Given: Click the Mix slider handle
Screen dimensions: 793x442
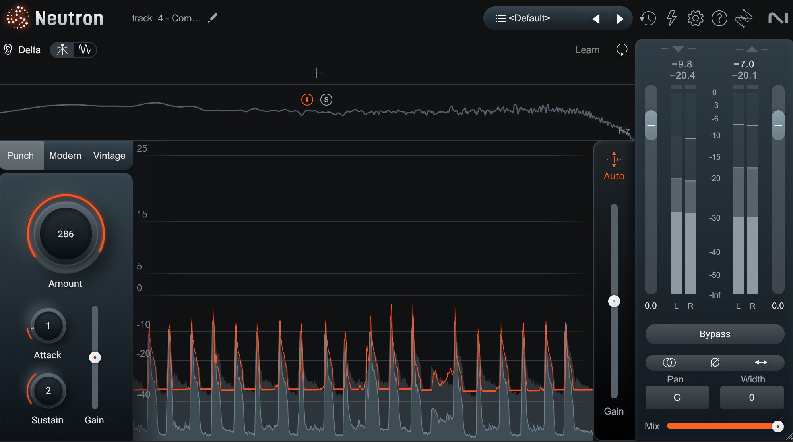Looking at the screenshot, I should [x=777, y=427].
